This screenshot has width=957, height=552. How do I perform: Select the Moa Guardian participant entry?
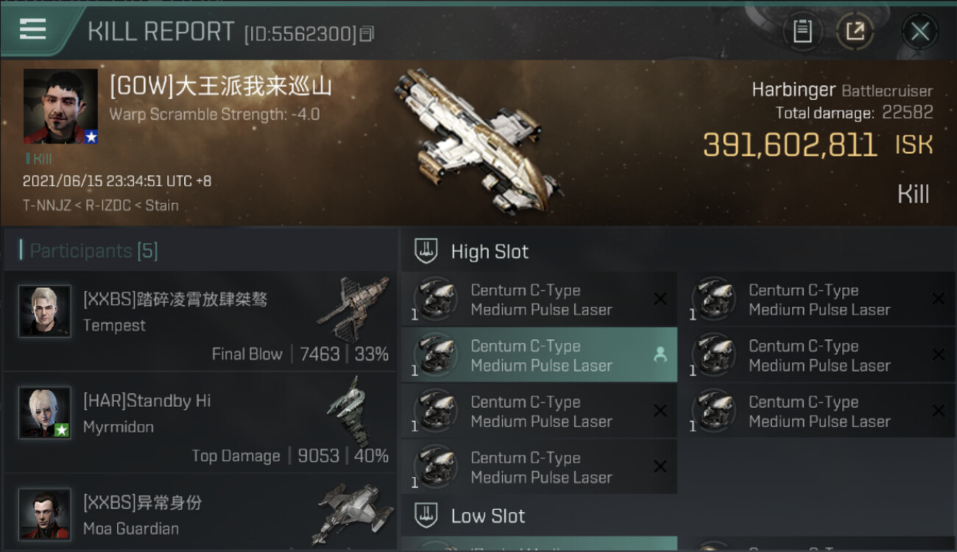pyautogui.click(x=200, y=514)
